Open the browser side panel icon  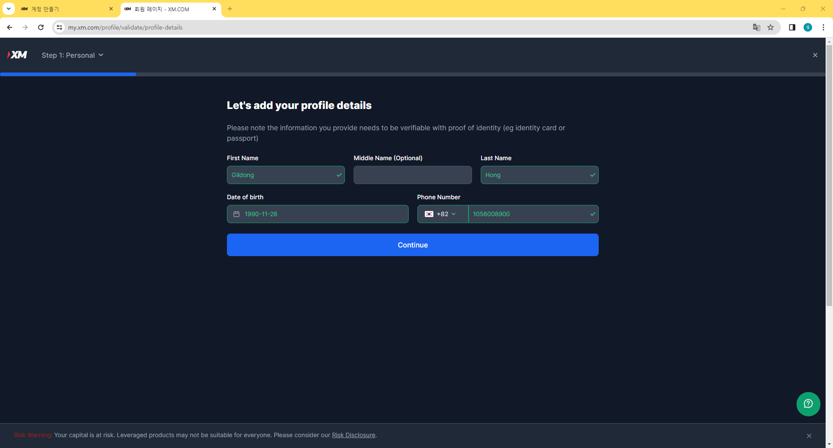[x=792, y=27]
